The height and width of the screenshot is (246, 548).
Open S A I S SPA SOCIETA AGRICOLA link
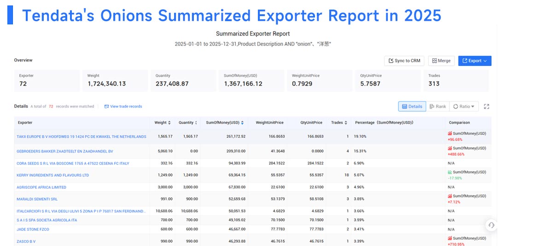[47, 220]
